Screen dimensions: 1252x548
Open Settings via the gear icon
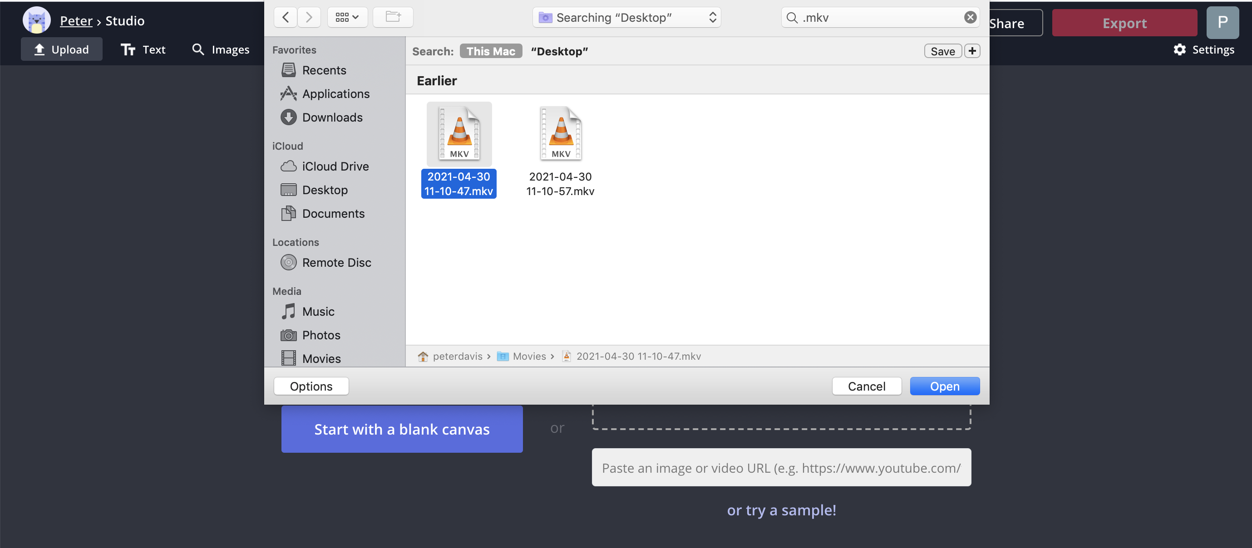click(x=1179, y=49)
